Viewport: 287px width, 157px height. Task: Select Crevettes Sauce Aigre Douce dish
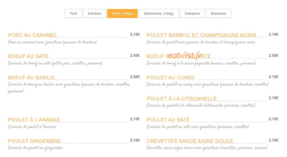190,141
